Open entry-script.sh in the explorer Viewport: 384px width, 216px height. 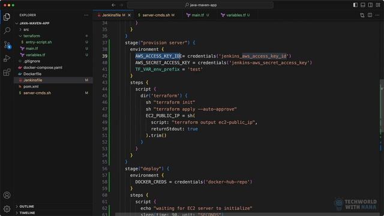tap(38, 42)
